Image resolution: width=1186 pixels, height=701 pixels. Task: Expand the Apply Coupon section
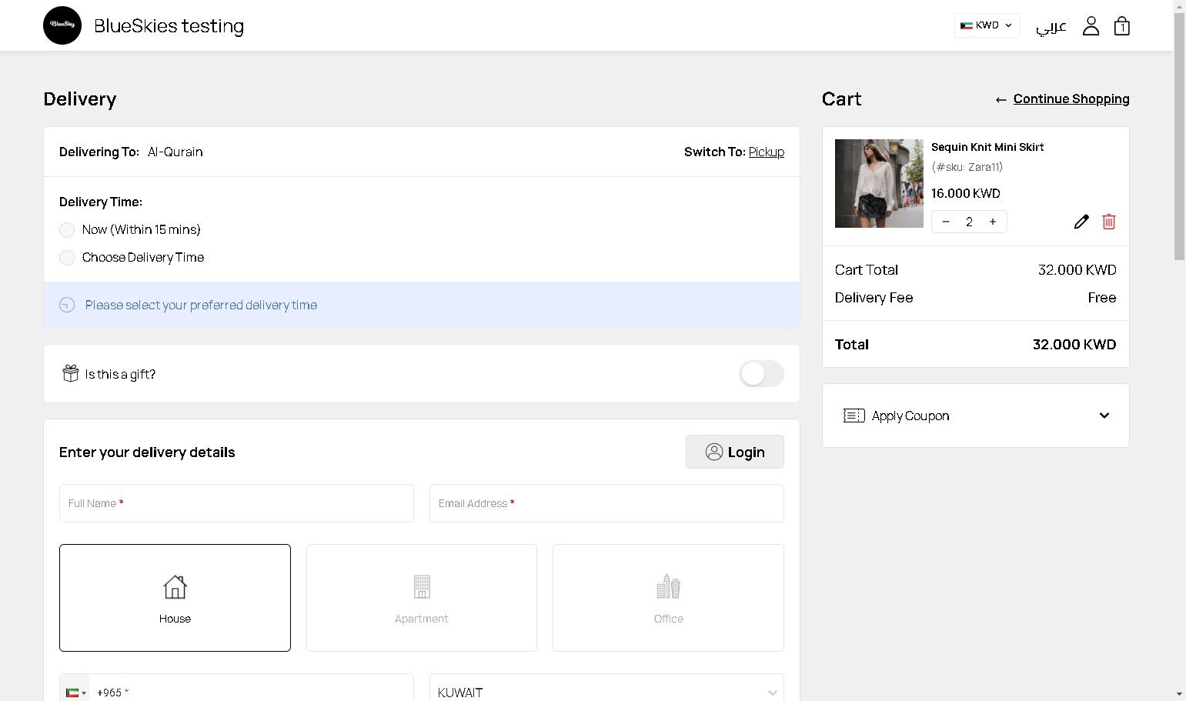pos(975,416)
